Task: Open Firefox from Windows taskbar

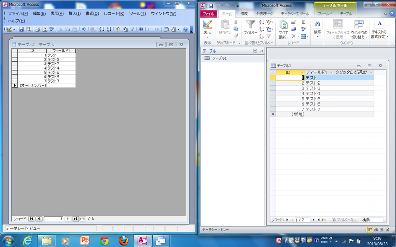Action: click(x=123, y=241)
